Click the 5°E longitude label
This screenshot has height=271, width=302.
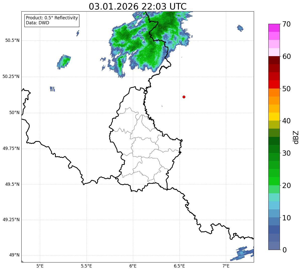(40, 266)
